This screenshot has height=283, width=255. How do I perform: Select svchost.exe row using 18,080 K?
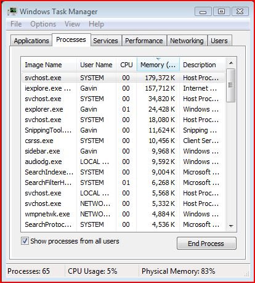[123, 120]
